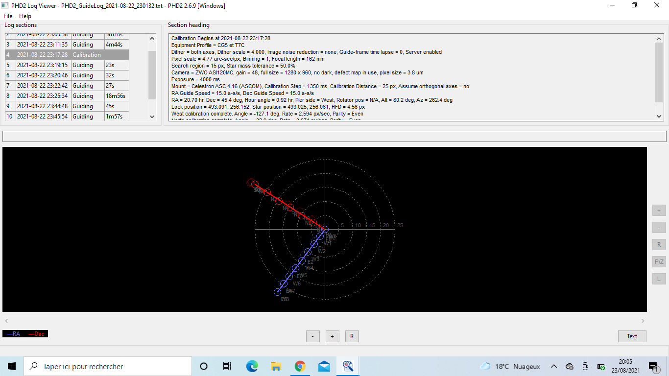The height and width of the screenshot is (376, 669).
Task: Select the Guiding section starting at 23:20:46
Action: [67, 75]
